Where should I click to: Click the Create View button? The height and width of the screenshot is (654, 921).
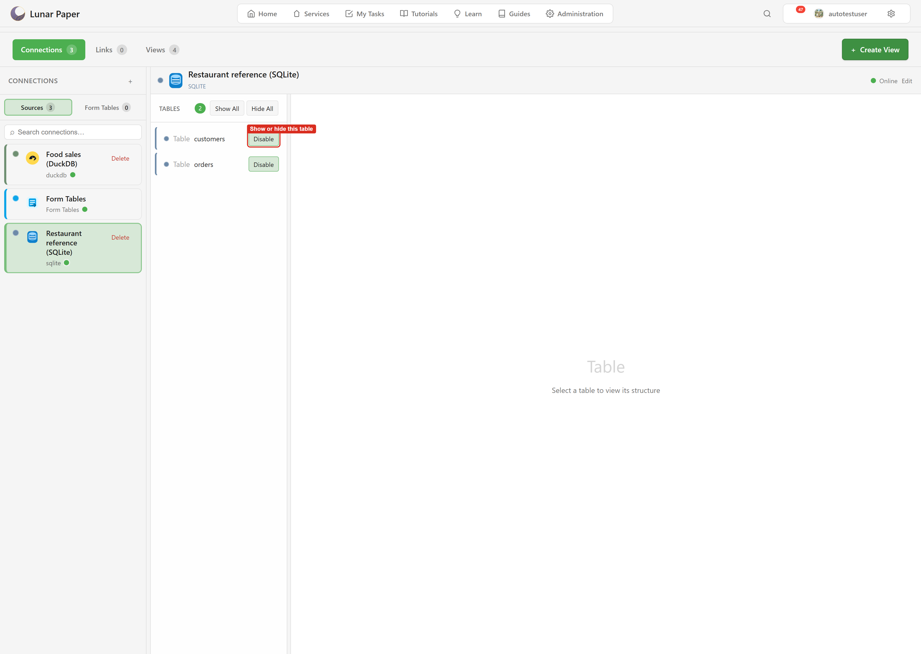pos(875,49)
